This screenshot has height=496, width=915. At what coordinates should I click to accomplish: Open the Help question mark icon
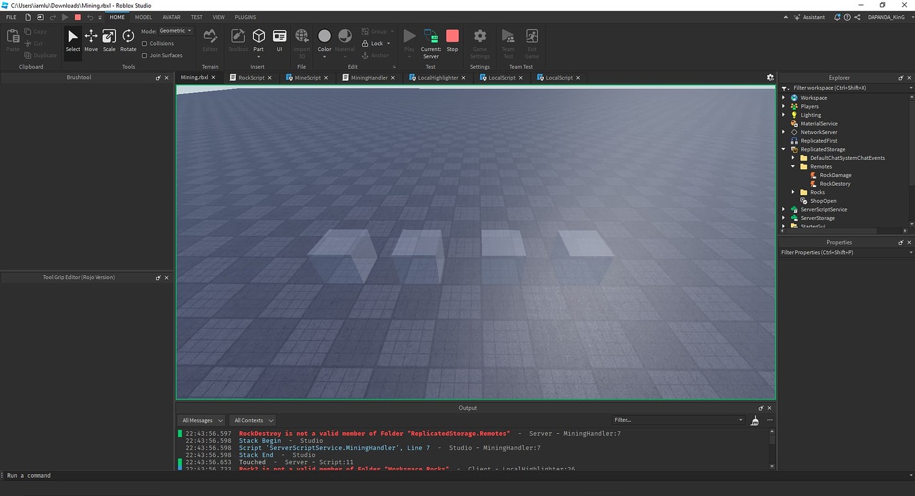point(847,17)
